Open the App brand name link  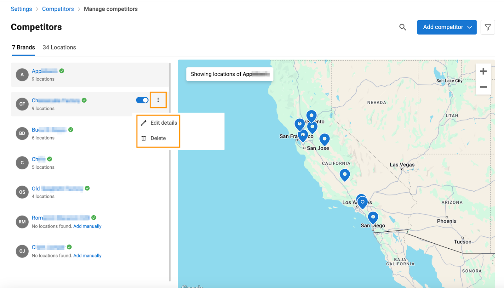45,71
